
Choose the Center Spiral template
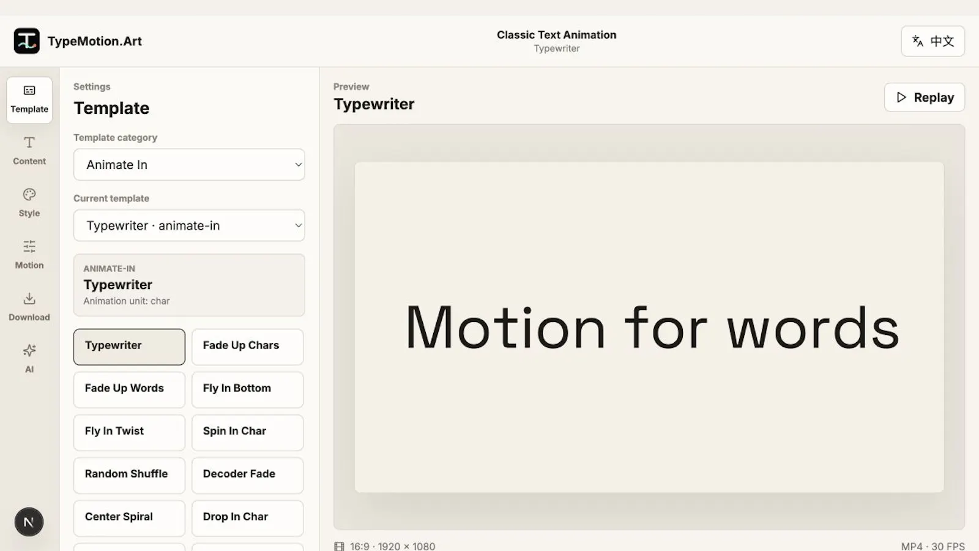click(129, 519)
